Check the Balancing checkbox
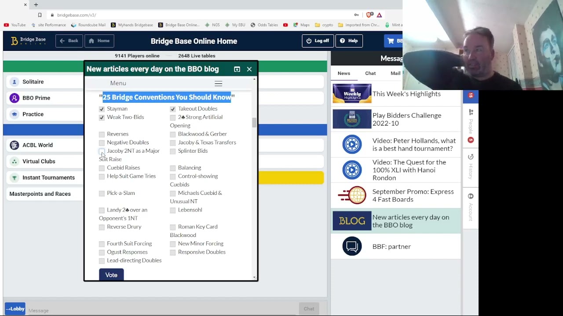Image resolution: width=563 pixels, height=316 pixels. (x=173, y=168)
